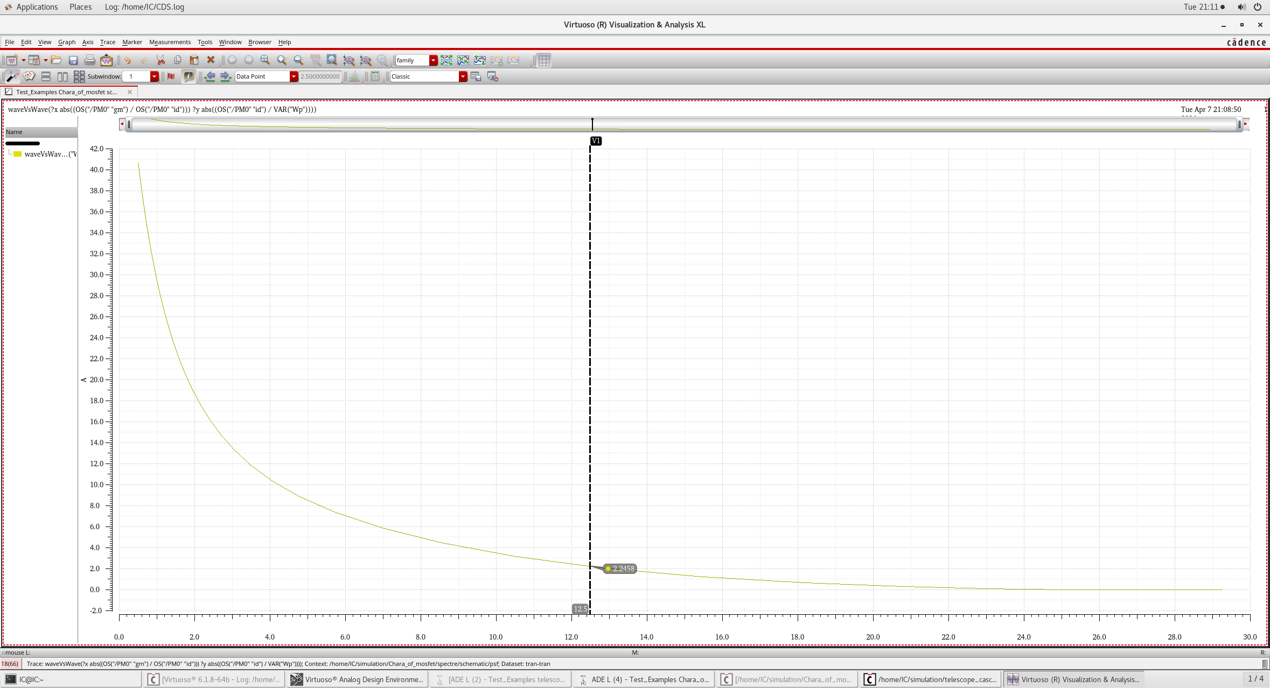
Task: Delete the selection with red X icon
Action: point(211,60)
